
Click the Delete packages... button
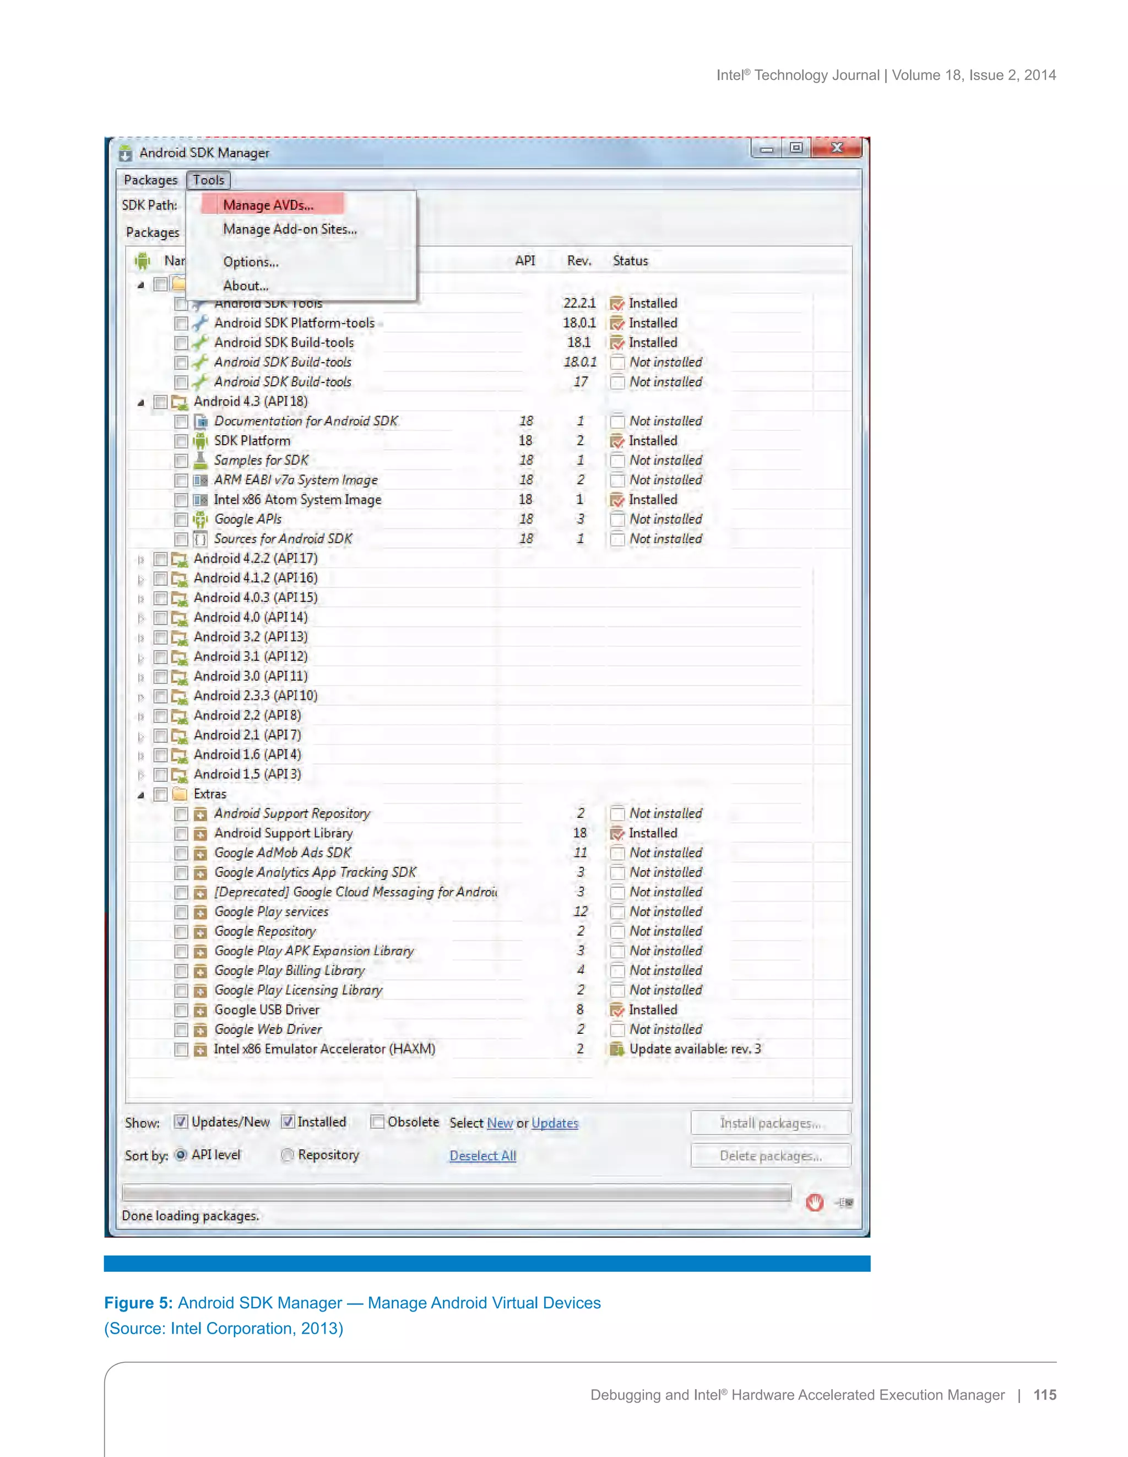tap(771, 1156)
